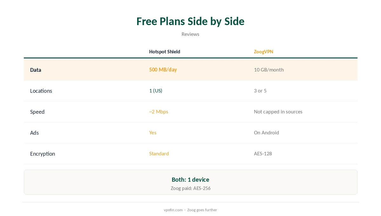Click the 'vpnfin.com' footer text
381x216 pixels.
[173, 210]
